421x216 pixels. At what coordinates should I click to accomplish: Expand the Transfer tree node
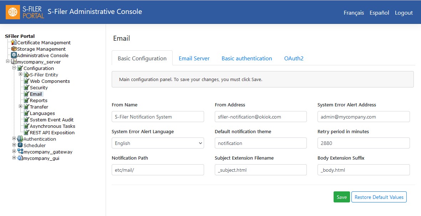(x=20, y=106)
